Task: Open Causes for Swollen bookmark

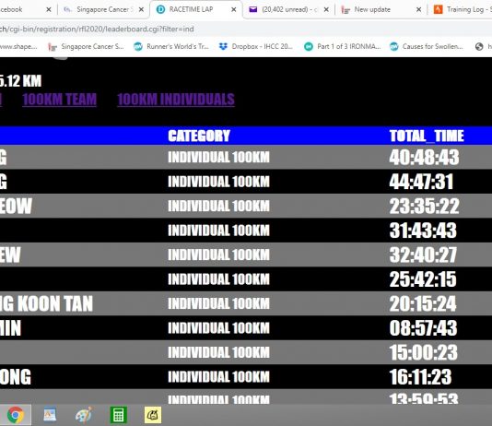Action: 427,46
